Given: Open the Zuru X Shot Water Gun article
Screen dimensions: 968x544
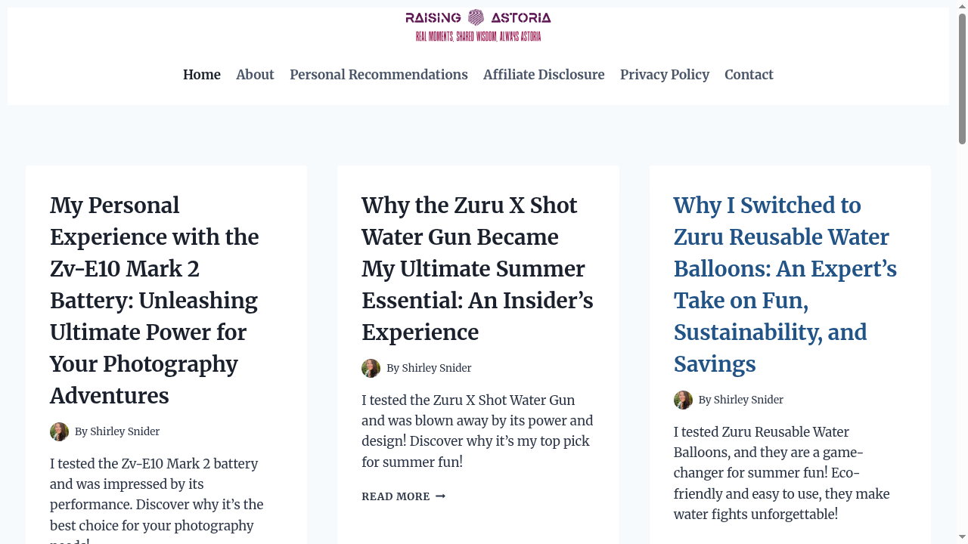Looking at the screenshot, I should 476,268.
